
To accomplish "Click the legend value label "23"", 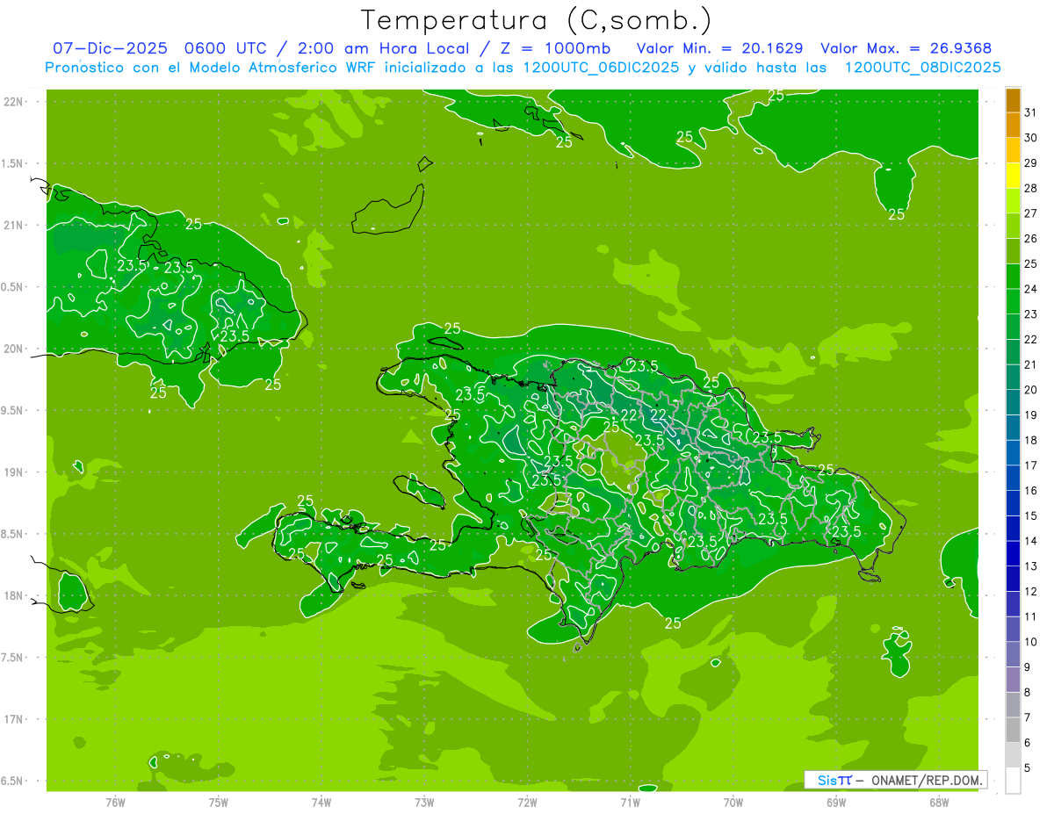I will (x=1031, y=314).
